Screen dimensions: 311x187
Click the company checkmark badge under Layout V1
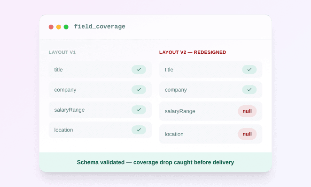coord(139,90)
